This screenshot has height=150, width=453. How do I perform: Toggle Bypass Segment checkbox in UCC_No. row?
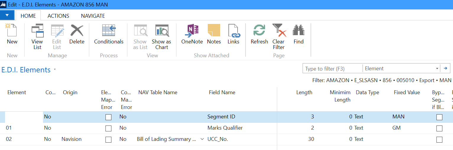tap(439, 140)
